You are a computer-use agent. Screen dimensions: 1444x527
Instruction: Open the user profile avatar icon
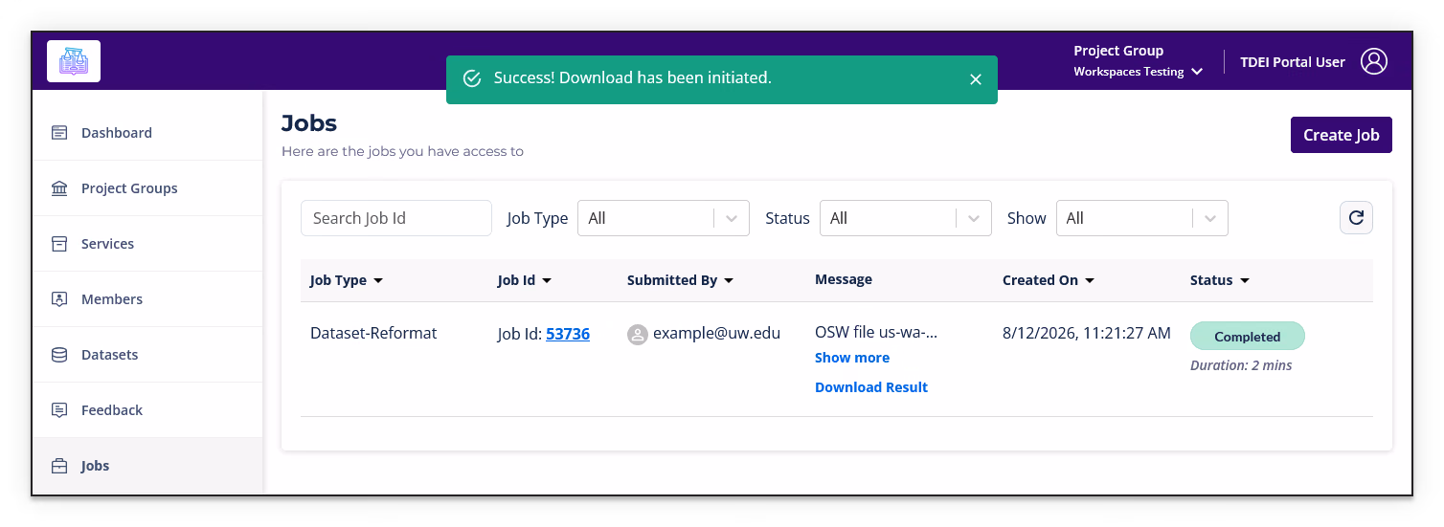point(1374,61)
